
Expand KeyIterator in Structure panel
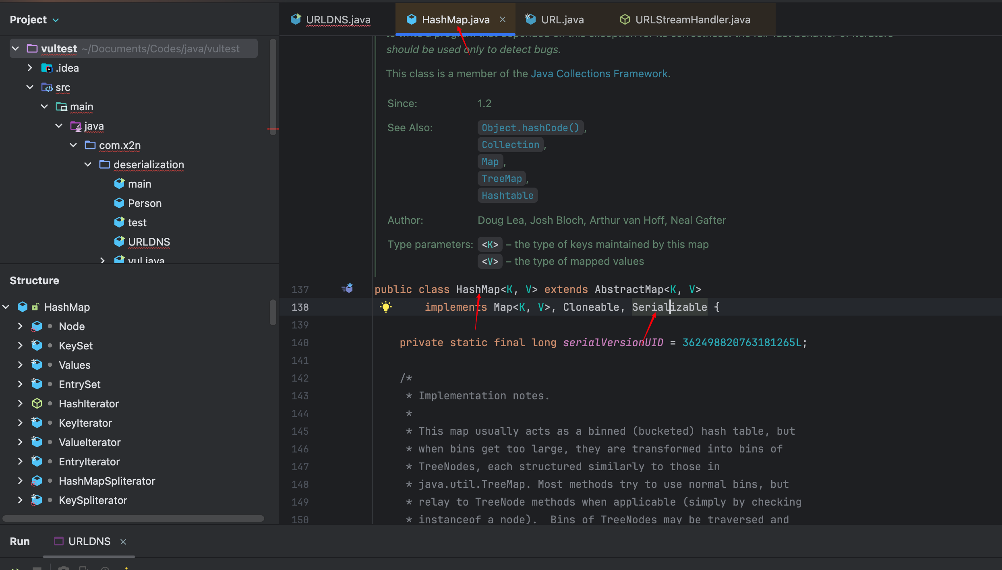click(x=20, y=423)
